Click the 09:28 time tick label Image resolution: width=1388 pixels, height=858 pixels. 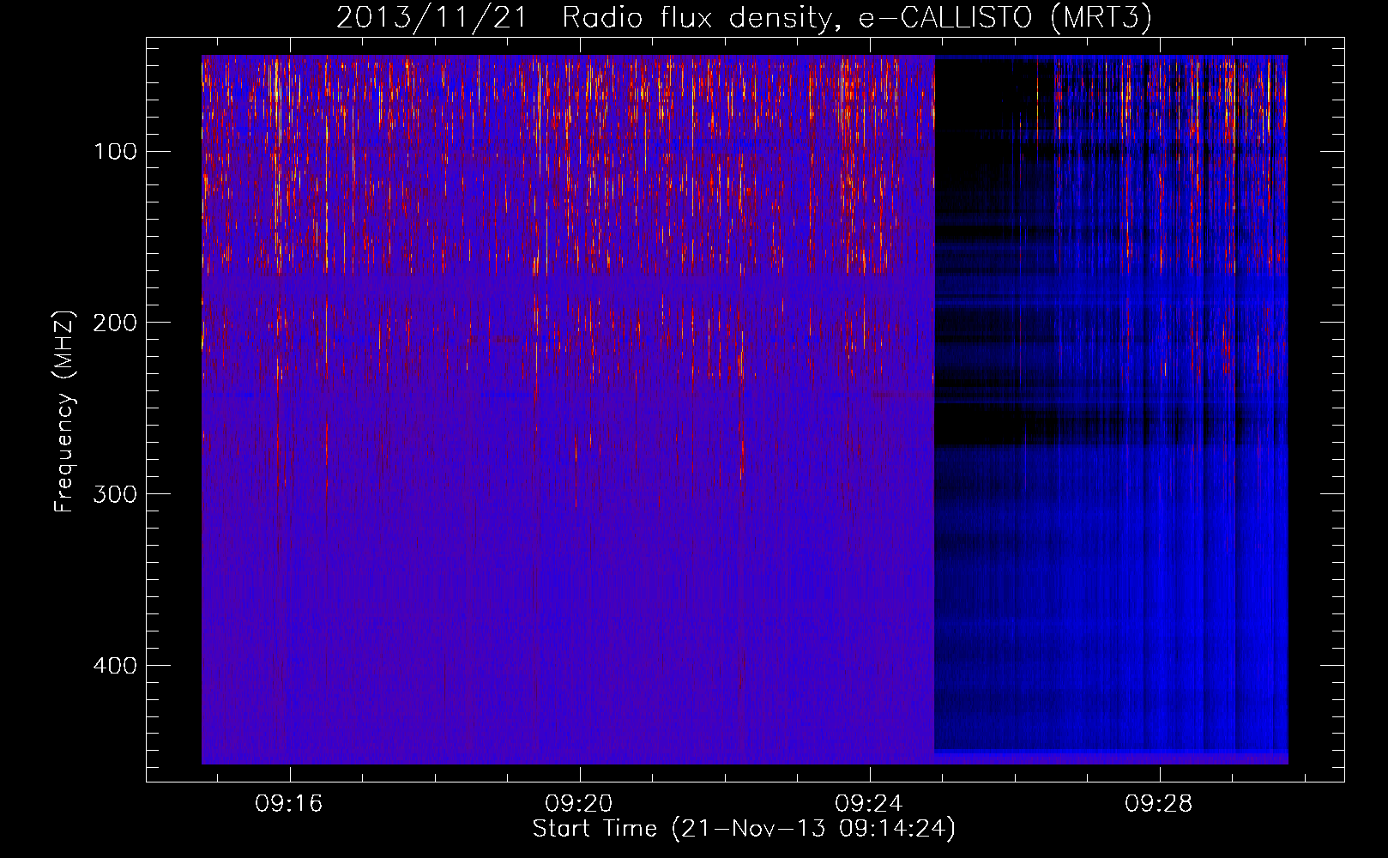coord(1159,803)
